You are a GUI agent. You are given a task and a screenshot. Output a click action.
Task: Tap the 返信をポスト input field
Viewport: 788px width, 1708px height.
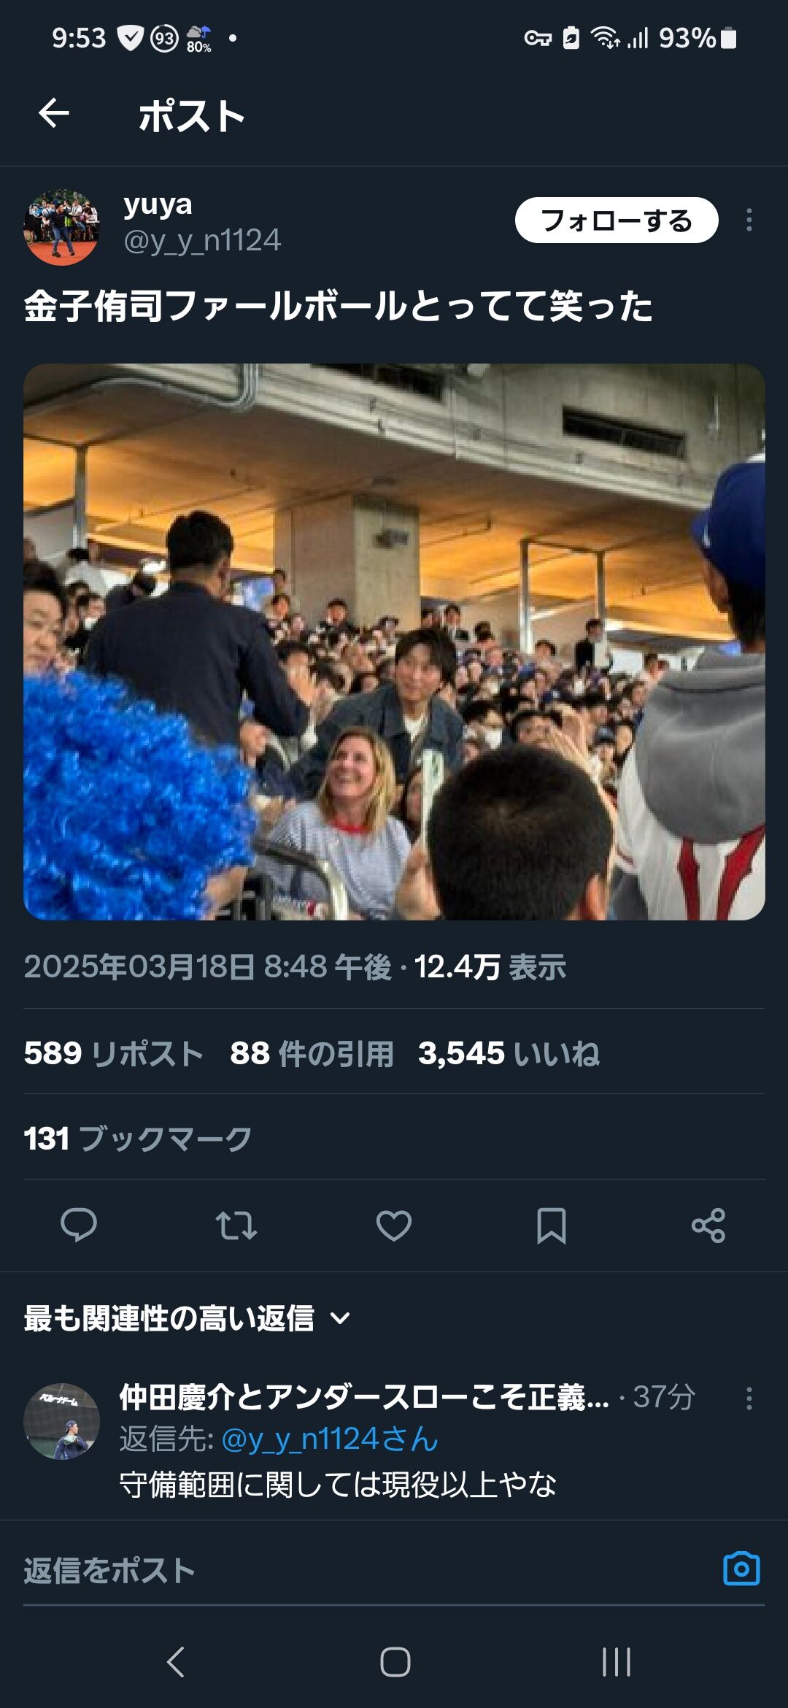(365, 1571)
